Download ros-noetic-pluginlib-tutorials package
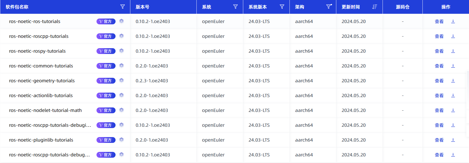The width and height of the screenshot is (469, 163). point(453,140)
